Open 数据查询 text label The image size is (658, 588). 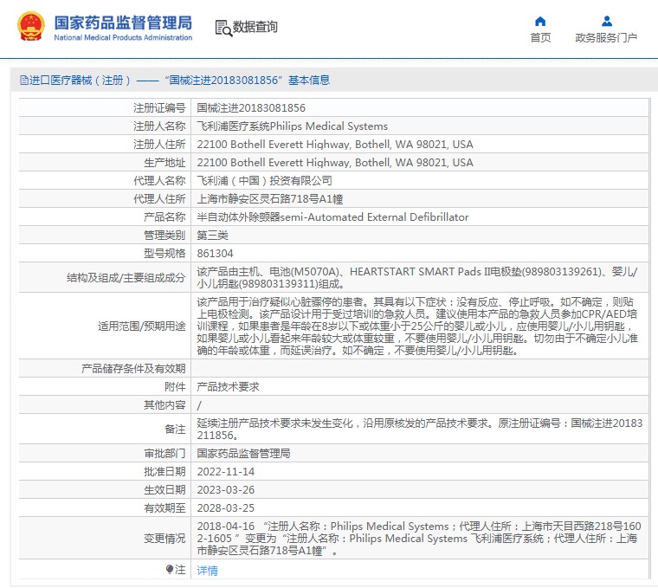[x=255, y=28]
